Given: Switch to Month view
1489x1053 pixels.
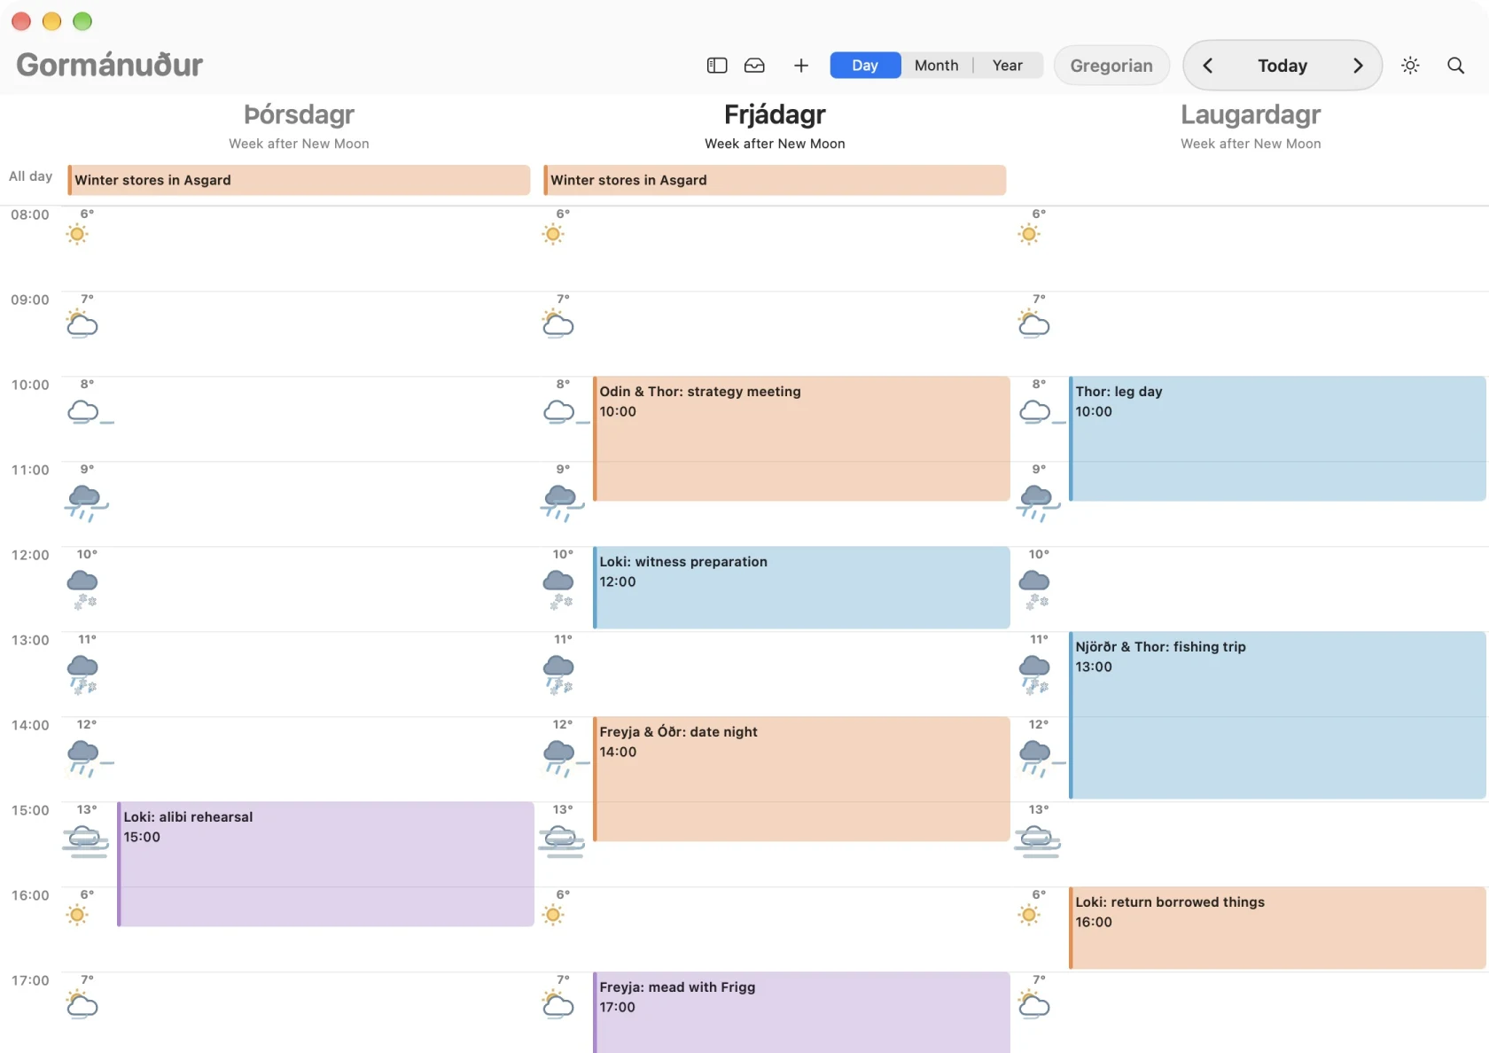Looking at the screenshot, I should click(937, 66).
